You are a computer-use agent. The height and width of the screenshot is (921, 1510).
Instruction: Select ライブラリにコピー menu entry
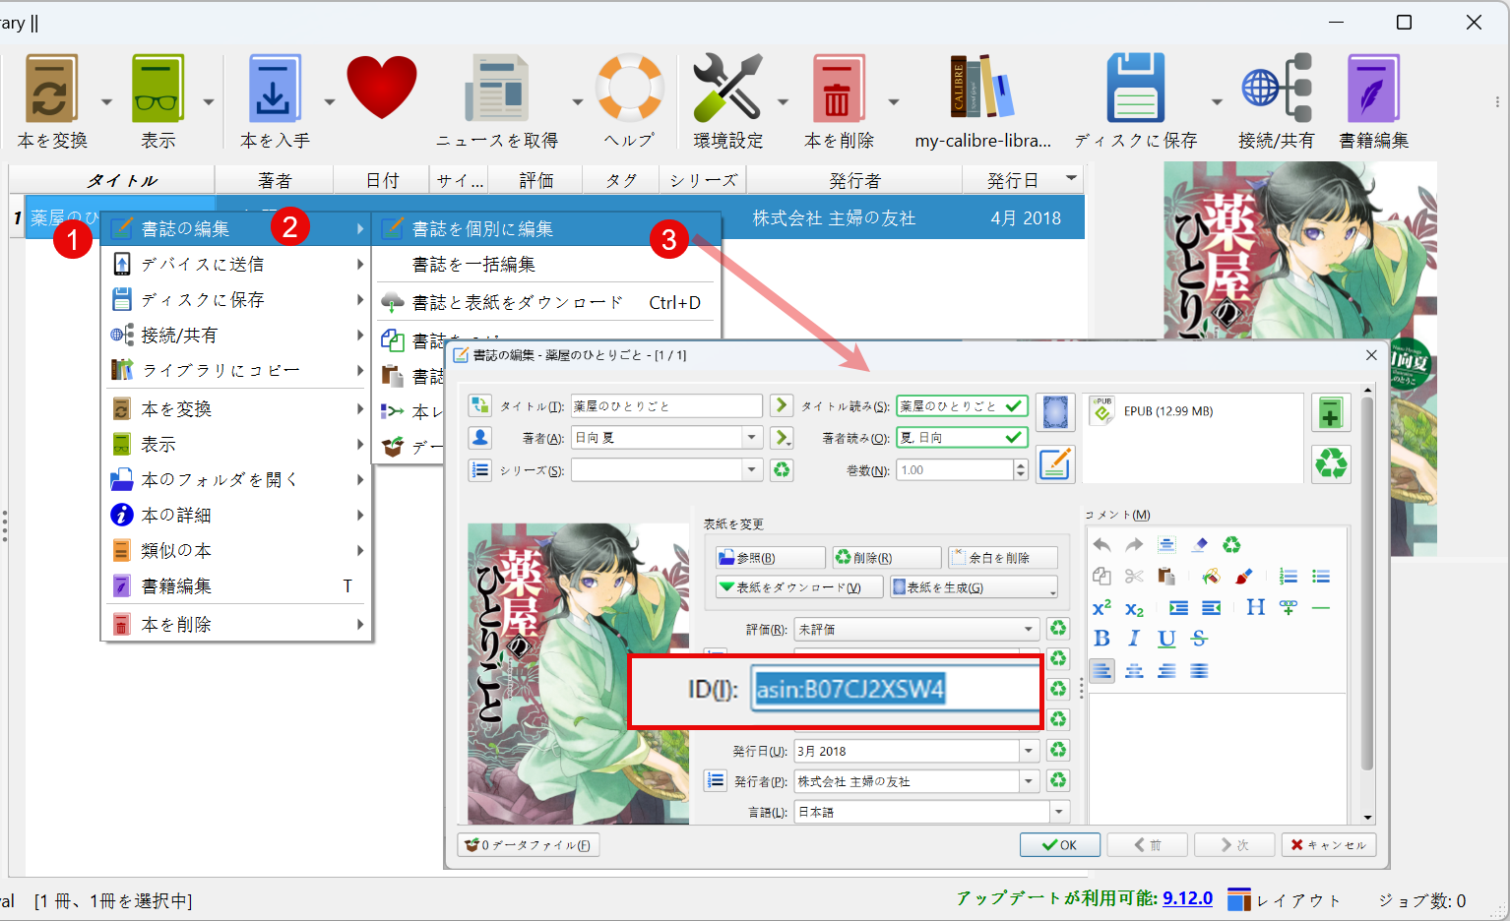(x=236, y=370)
